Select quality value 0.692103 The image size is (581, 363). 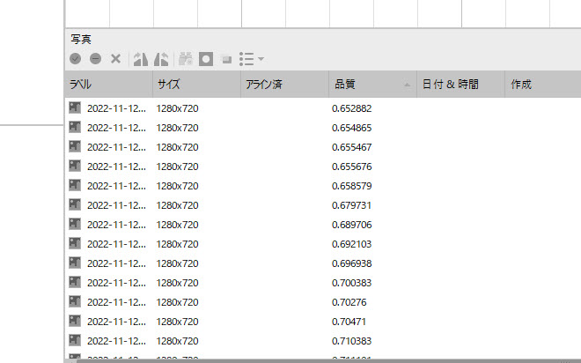click(x=351, y=244)
